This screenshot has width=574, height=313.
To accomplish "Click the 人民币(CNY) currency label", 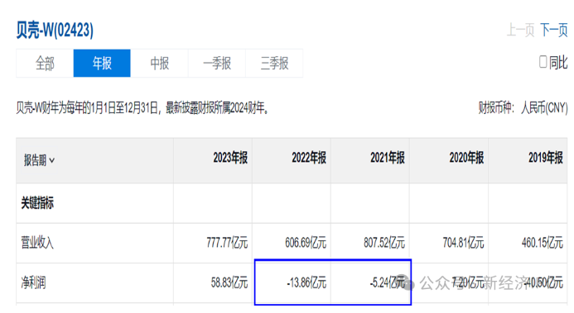I will [x=544, y=108].
